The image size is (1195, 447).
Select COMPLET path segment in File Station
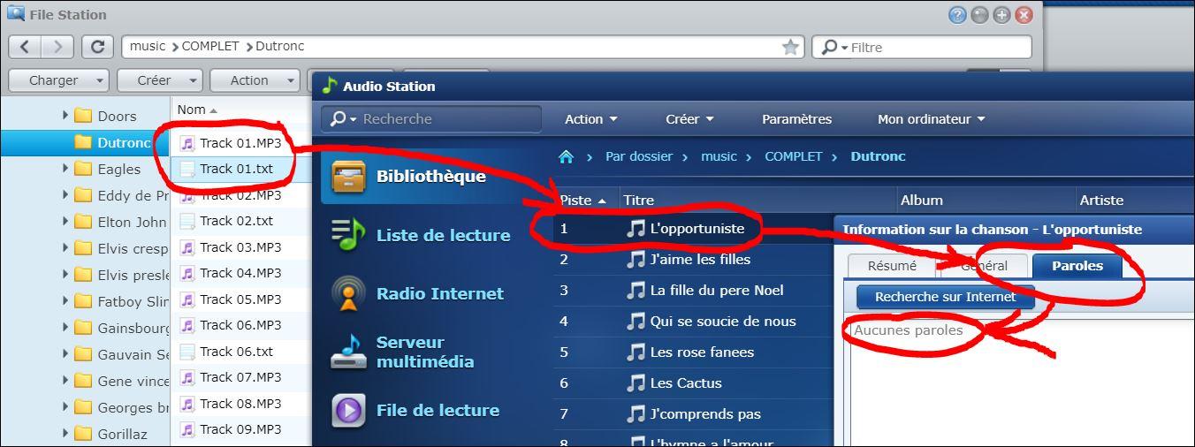click(x=210, y=46)
